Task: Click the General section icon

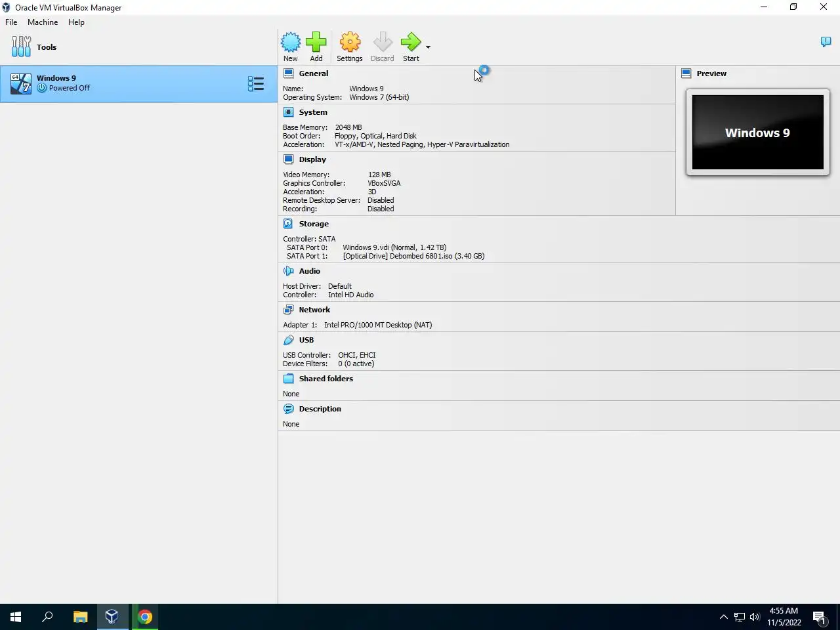Action: [289, 73]
